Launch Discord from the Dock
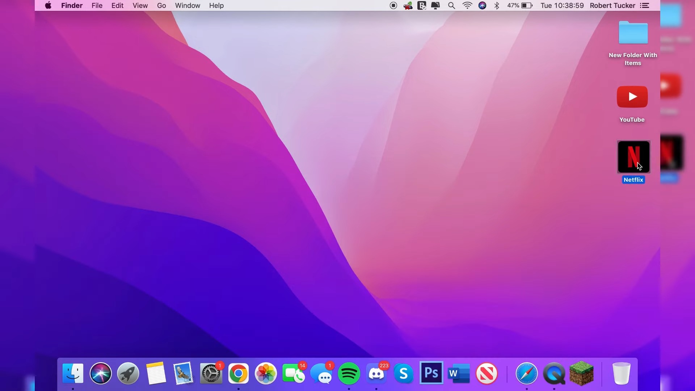Image resolution: width=695 pixels, height=391 pixels. tap(376, 374)
